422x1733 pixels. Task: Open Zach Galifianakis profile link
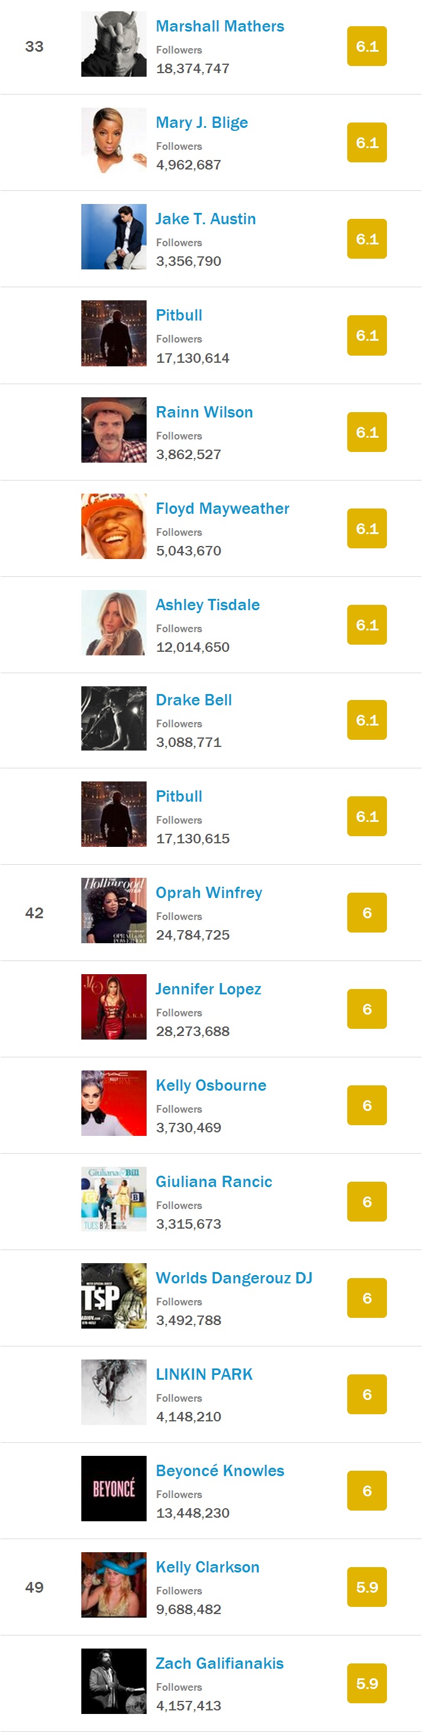220,1662
